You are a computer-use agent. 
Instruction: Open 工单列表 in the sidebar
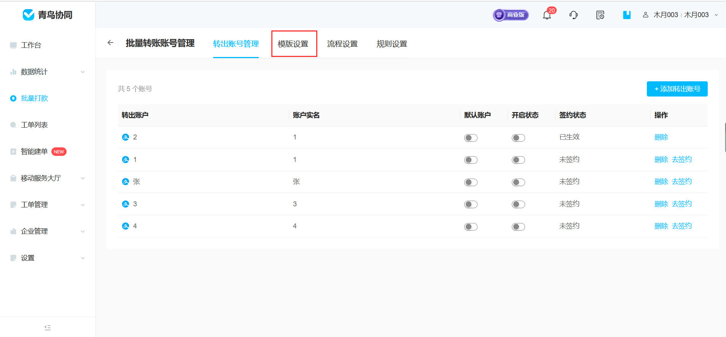pyautogui.click(x=34, y=125)
